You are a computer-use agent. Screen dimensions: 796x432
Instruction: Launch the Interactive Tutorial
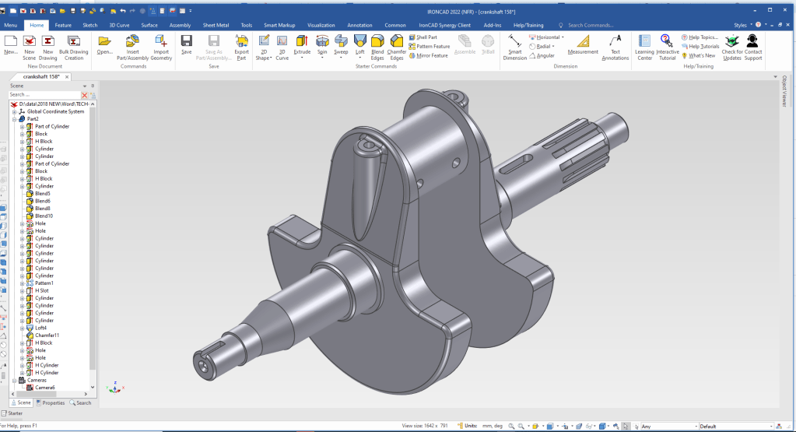click(x=667, y=42)
